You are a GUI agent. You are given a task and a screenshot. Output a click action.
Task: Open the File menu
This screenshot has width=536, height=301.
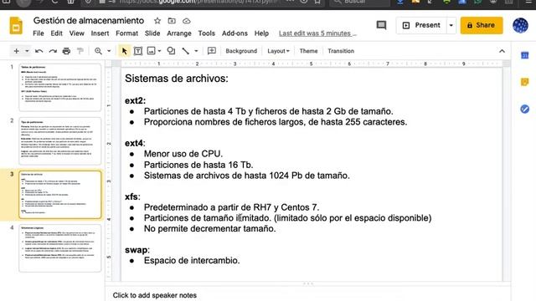(x=39, y=33)
